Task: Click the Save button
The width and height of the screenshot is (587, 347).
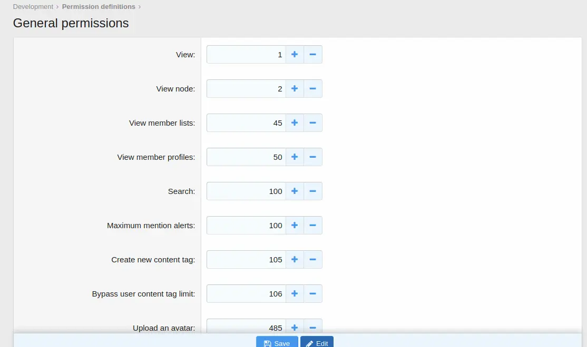Action: (277, 343)
